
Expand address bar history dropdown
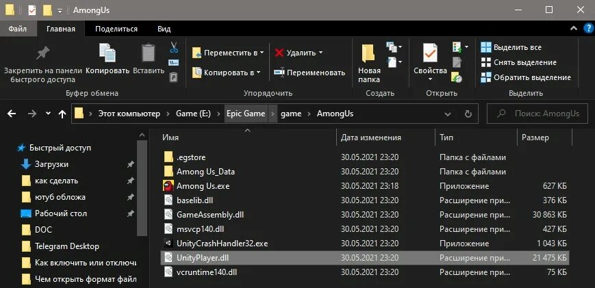coord(448,114)
